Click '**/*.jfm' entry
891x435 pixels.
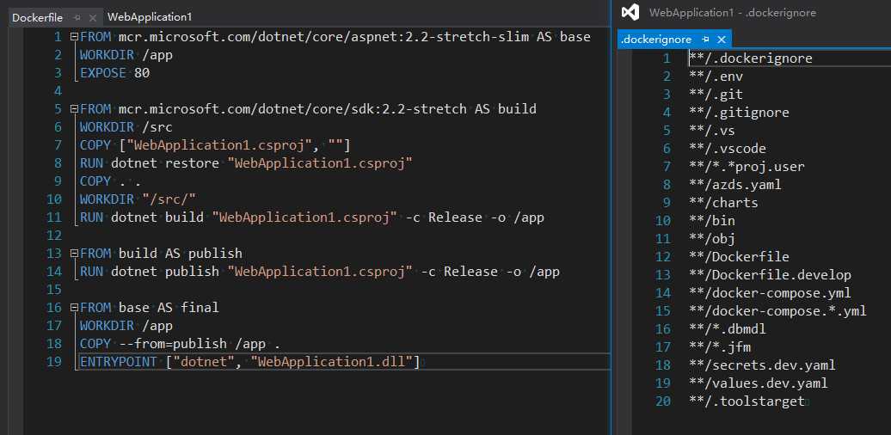coord(719,347)
